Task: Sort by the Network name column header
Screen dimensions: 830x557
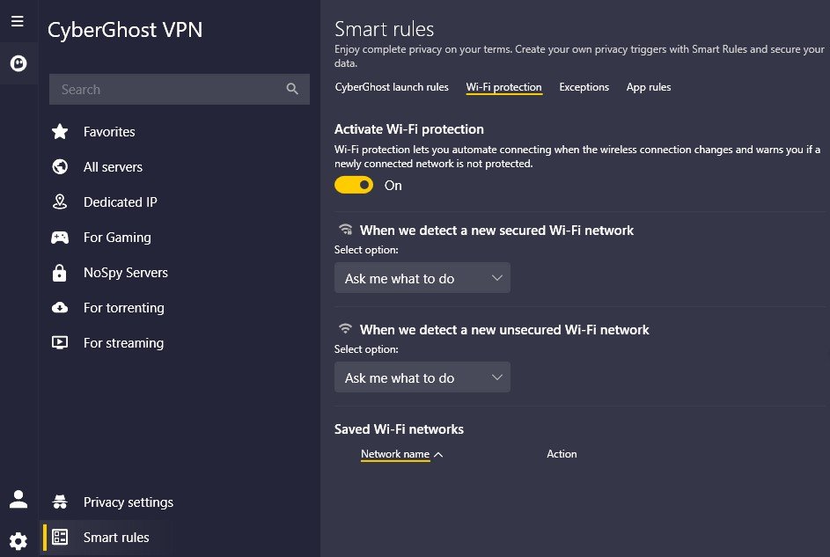Action: [395, 454]
